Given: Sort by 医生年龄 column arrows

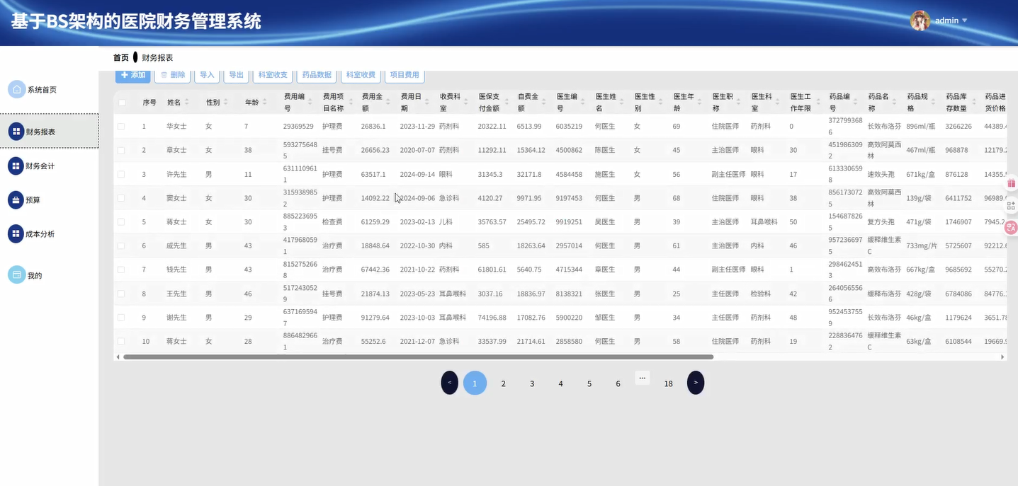Looking at the screenshot, I should pos(699,102).
